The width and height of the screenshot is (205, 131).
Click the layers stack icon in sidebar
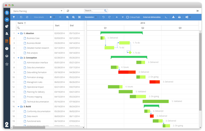[x=7, y=56]
